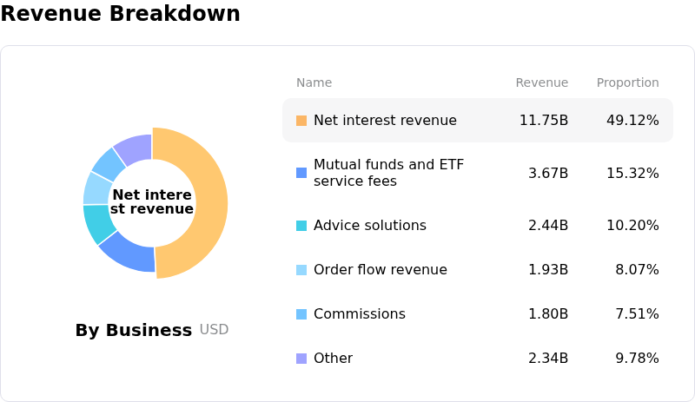Image resolution: width=695 pixels, height=402 pixels.
Task: Click the purple Other legend swatch
Action: [x=301, y=359]
